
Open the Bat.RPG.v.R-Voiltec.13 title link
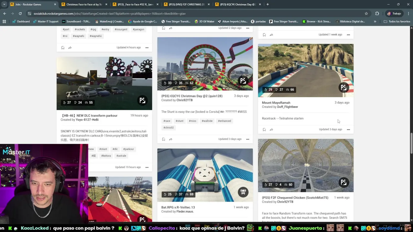click(178, 208)
